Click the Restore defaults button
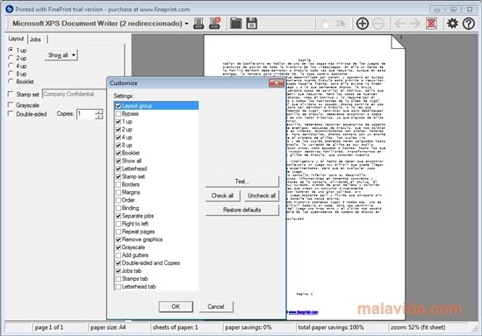Viewport: 482px width, 336px height. coord(242,210)
